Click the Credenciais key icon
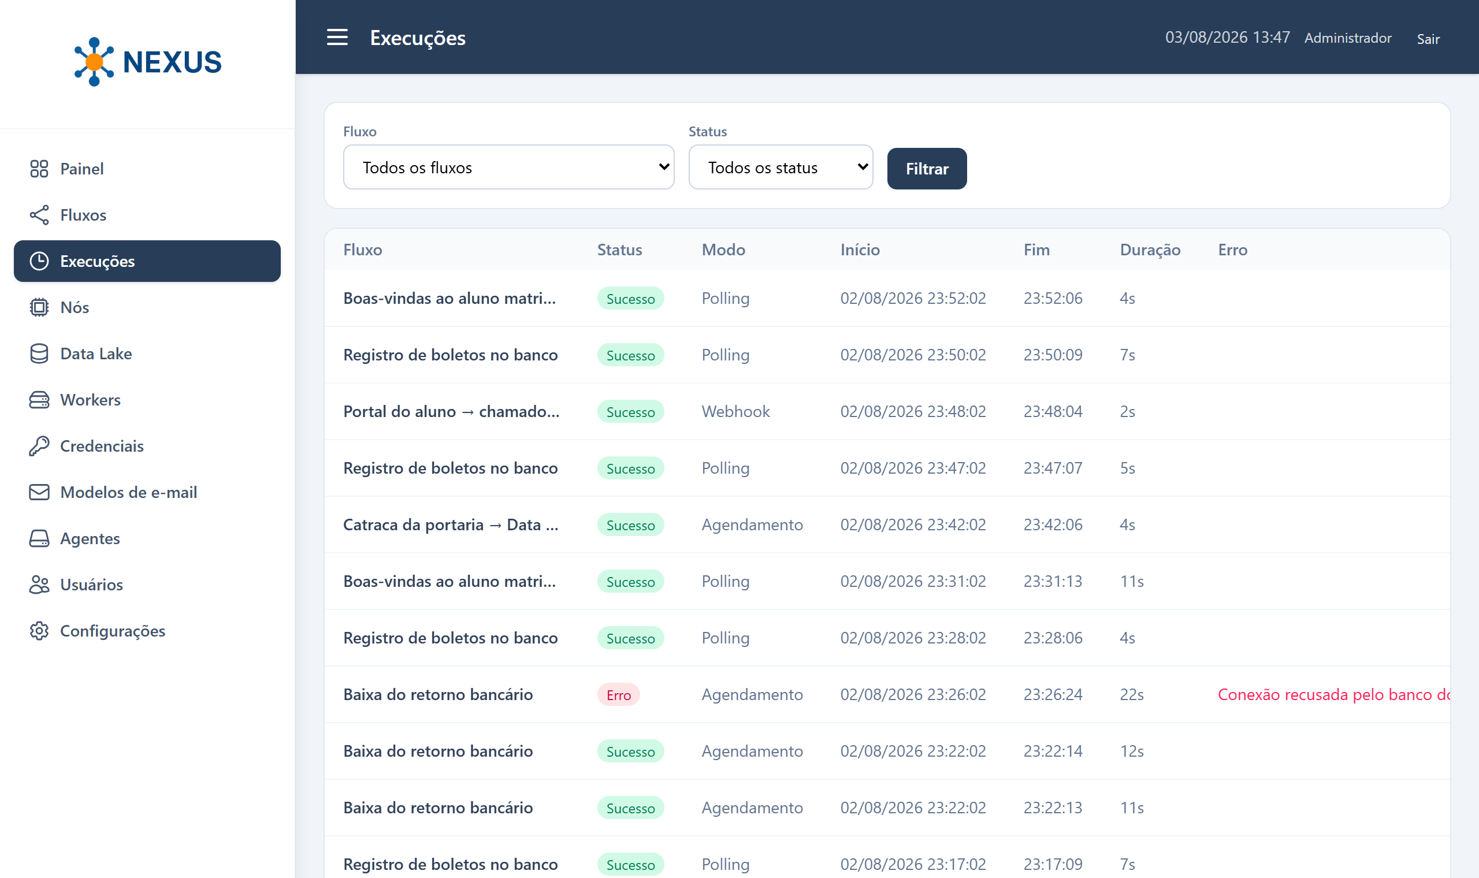1479x878 pixels. coord(39,445)
